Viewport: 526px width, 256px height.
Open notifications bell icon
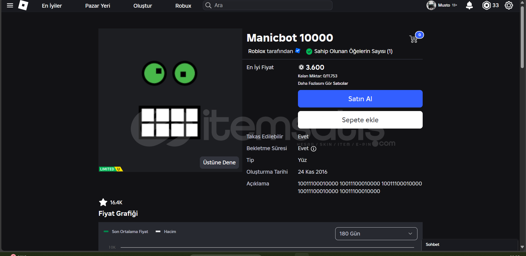[469, 5]
